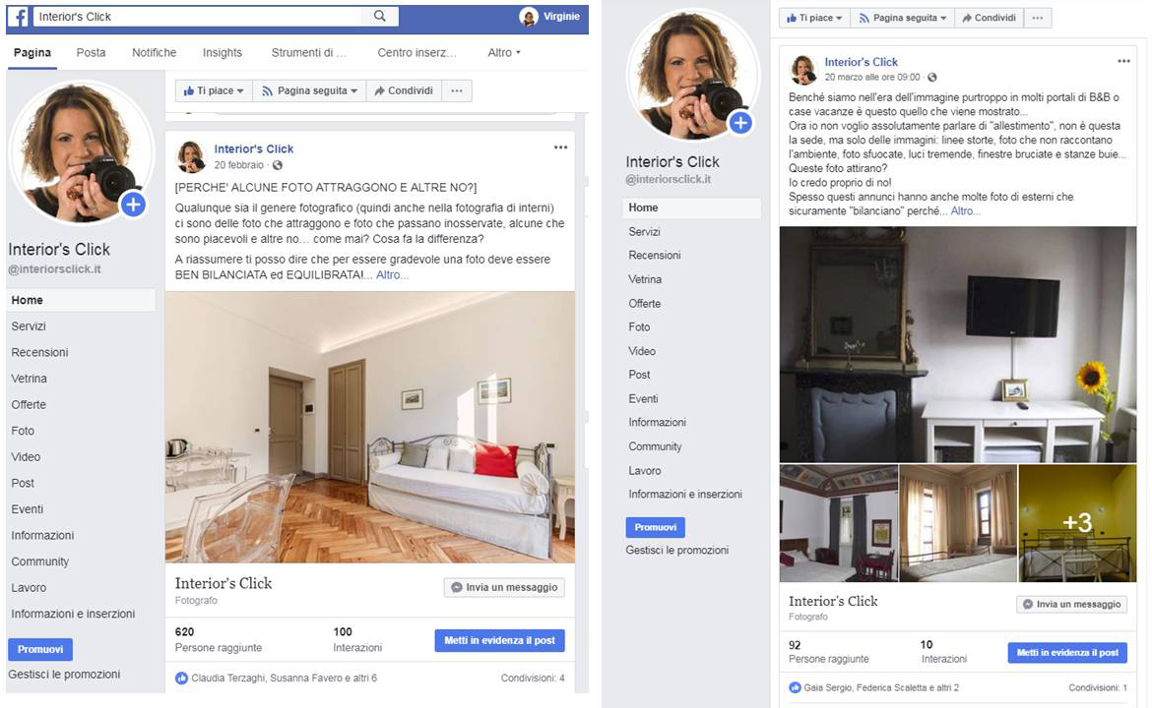Screen dimensions: 1152x708
Task: Click the right Invia un messaggio button
Action: click(x=1071, y=604)
